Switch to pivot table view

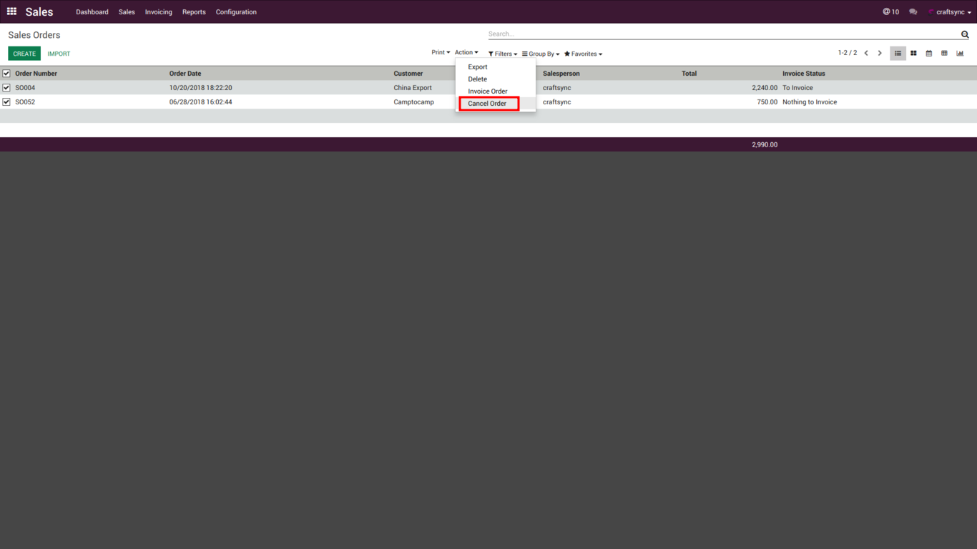tap(944, 54)
